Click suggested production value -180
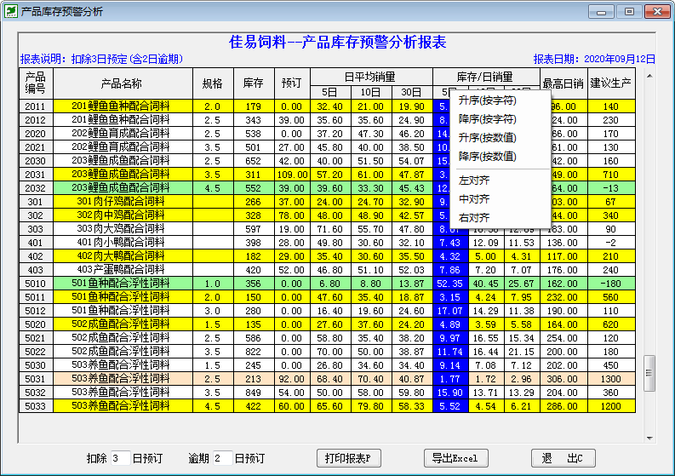 coord(611,284)
